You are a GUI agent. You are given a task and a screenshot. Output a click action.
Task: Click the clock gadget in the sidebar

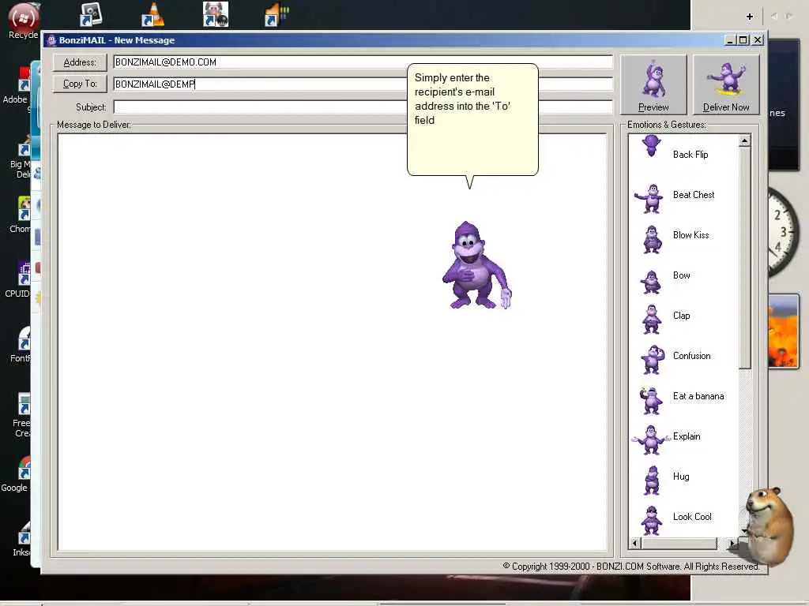pos(783,232)
